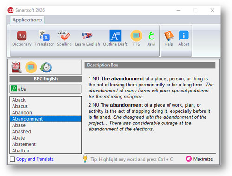
Task: Enable the Copy and Translate checkbox
Action: pyautogui.click(x=12, y=159)
